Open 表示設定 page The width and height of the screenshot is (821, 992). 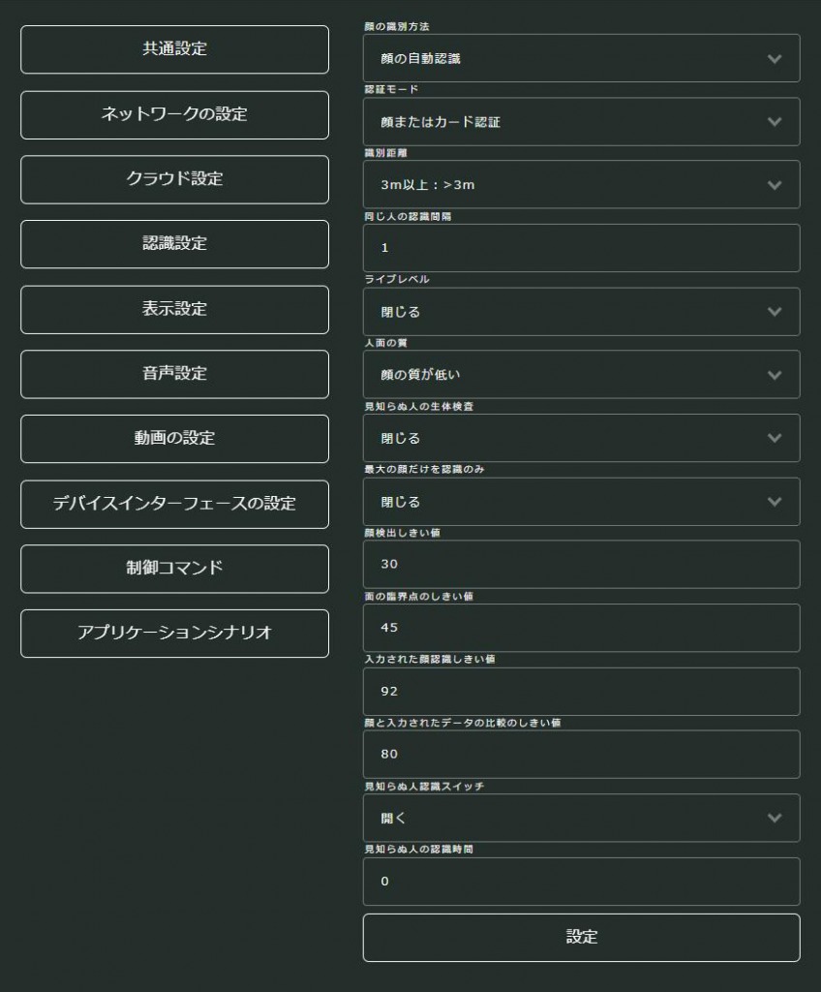(174, 309)
